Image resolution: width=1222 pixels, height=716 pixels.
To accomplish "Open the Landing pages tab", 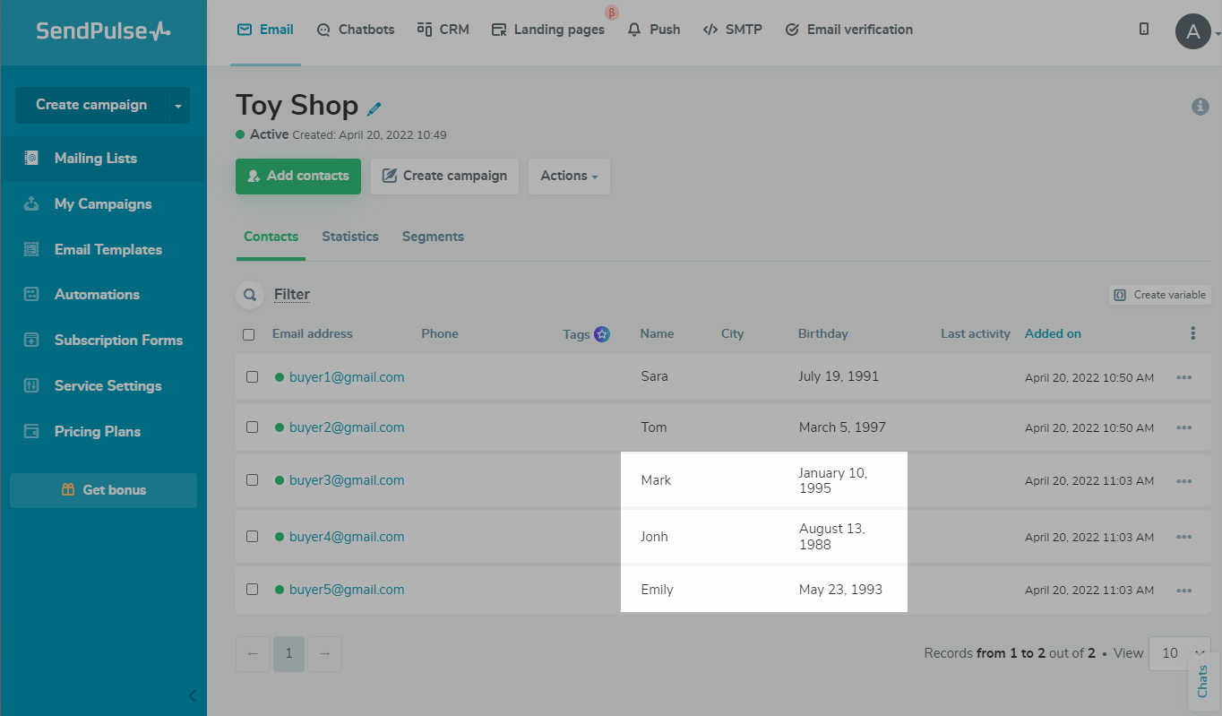I will (x=548, y=30).
